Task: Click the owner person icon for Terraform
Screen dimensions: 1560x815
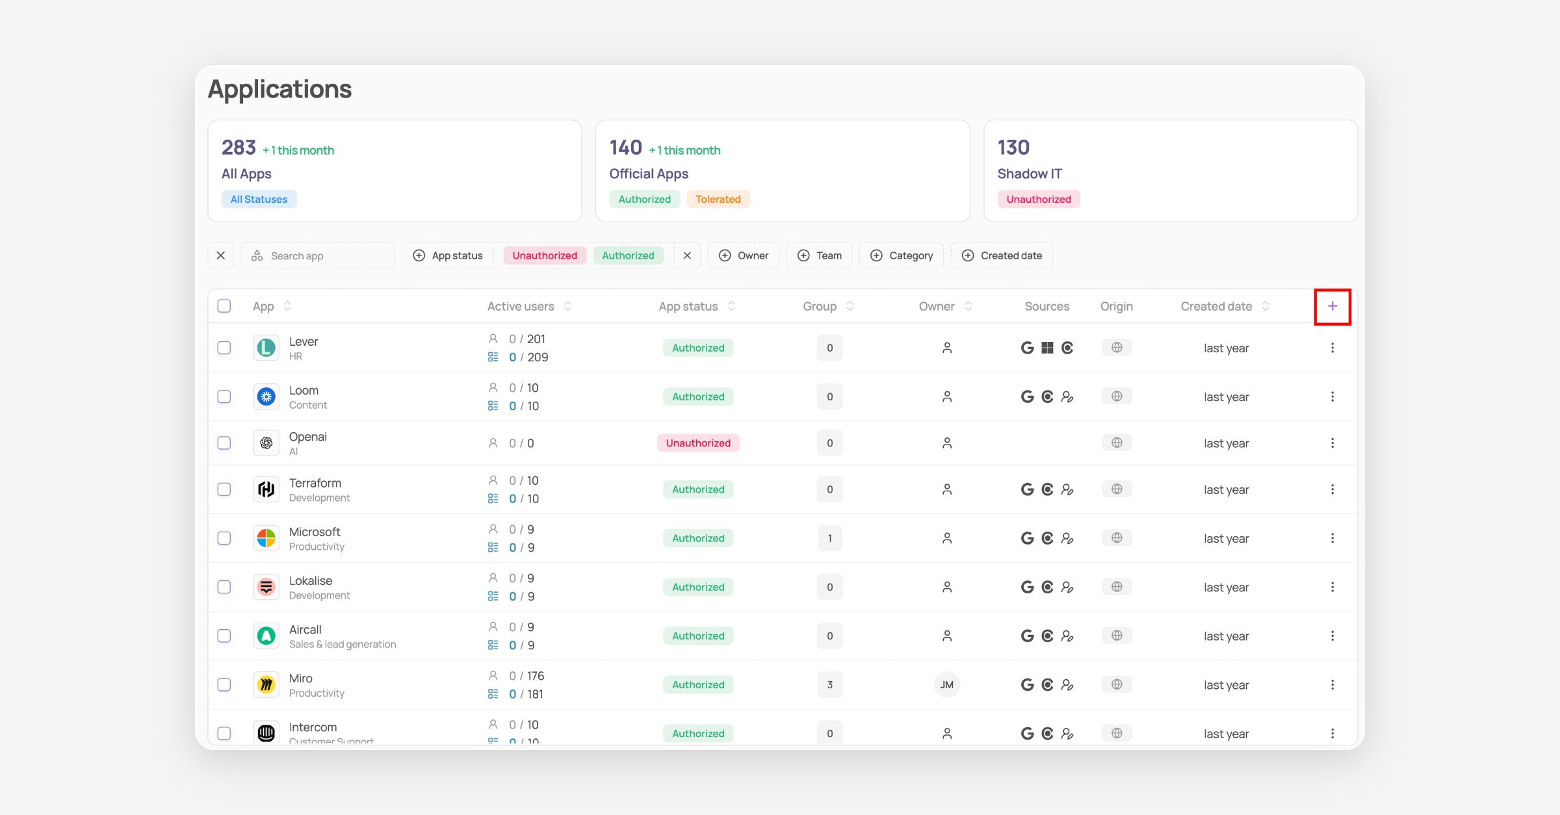Action: (x=946, y=489)
